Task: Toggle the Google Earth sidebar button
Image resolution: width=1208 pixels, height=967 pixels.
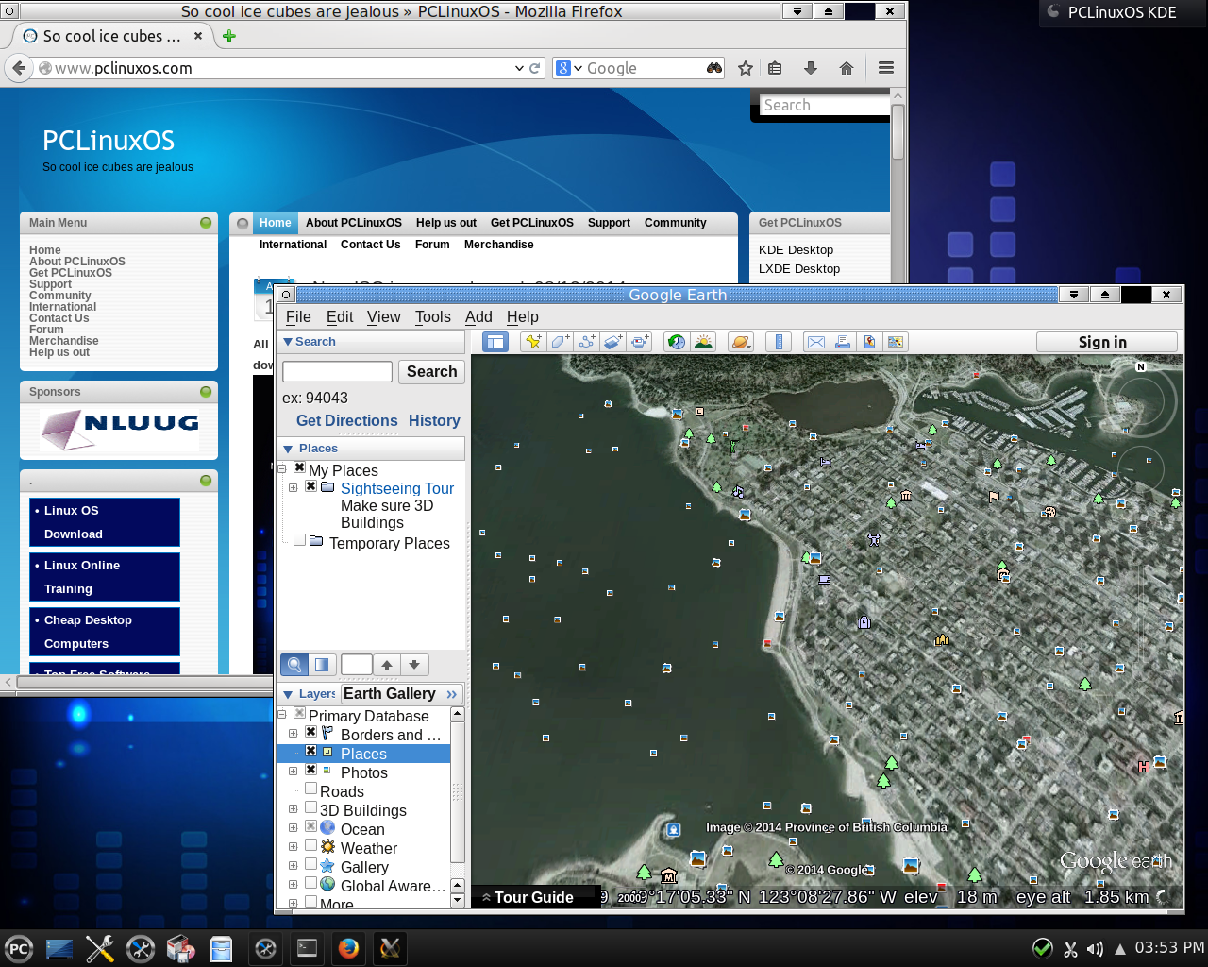Action: point(495,342)
